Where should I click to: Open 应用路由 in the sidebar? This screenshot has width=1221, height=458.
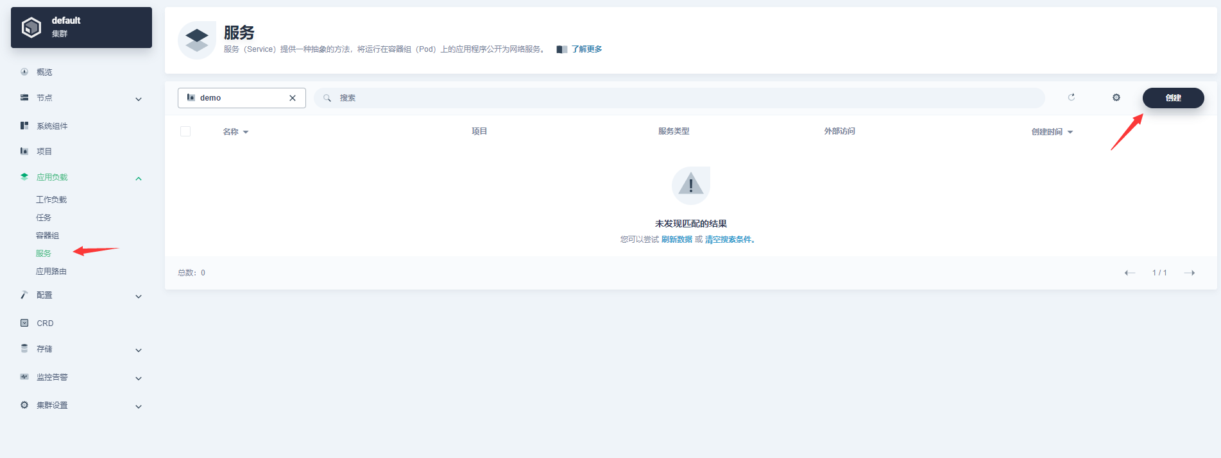coord(51,272)
